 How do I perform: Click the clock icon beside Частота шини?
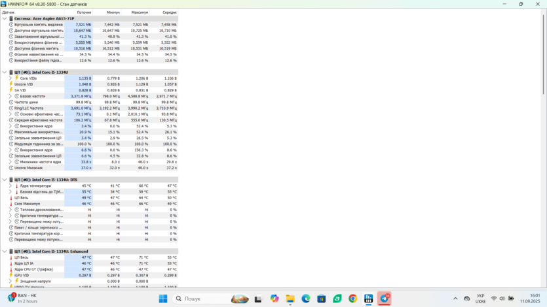(11, 102)
